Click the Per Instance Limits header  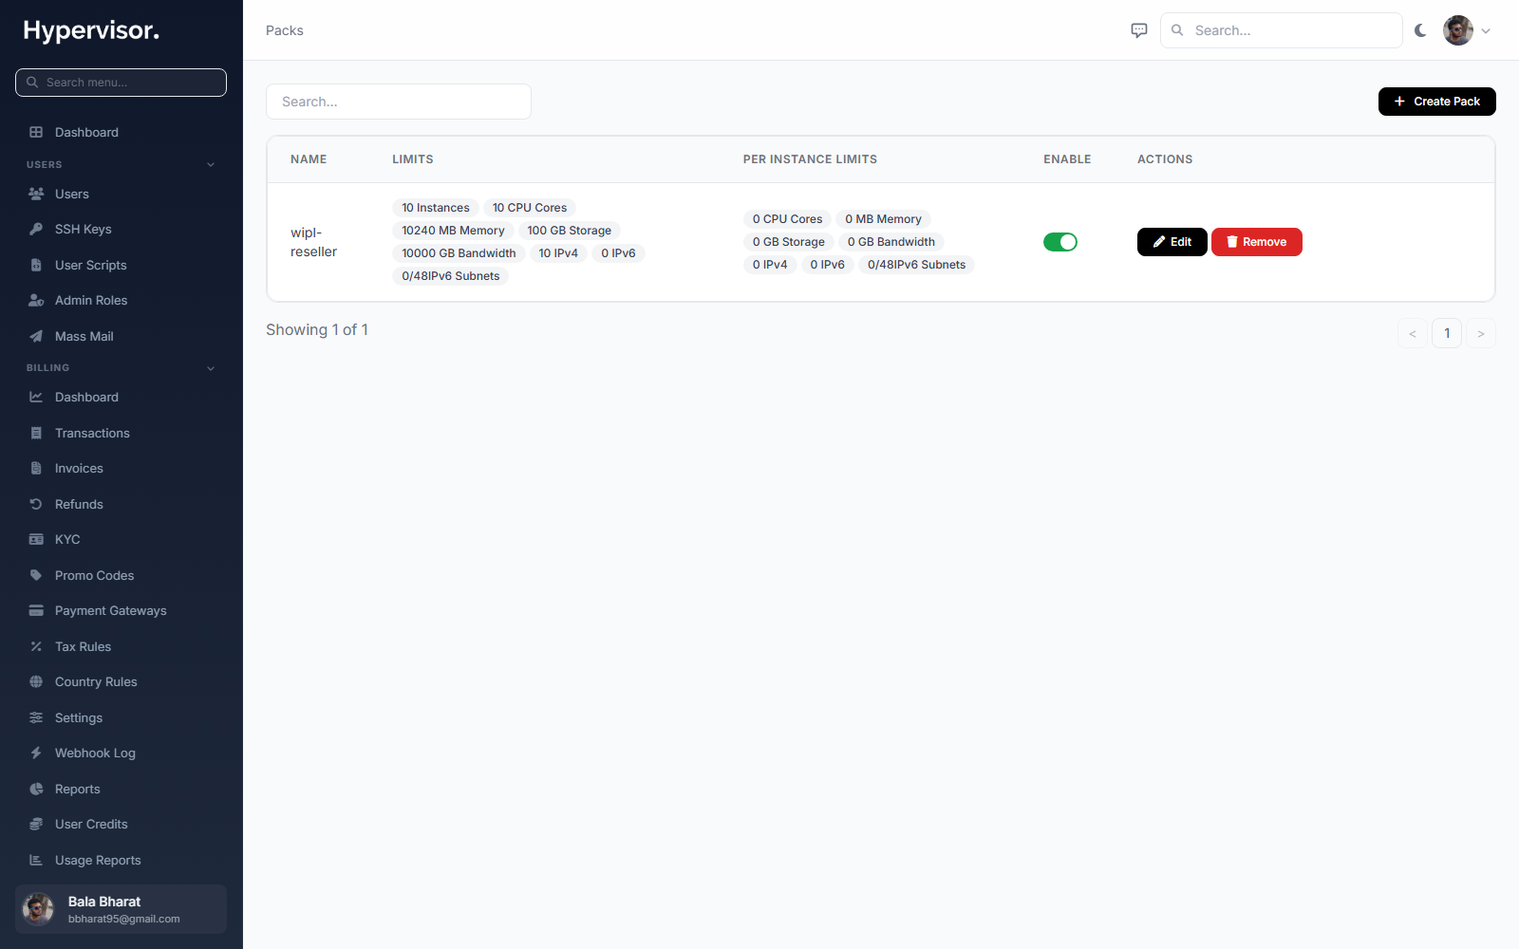[810, 159]
